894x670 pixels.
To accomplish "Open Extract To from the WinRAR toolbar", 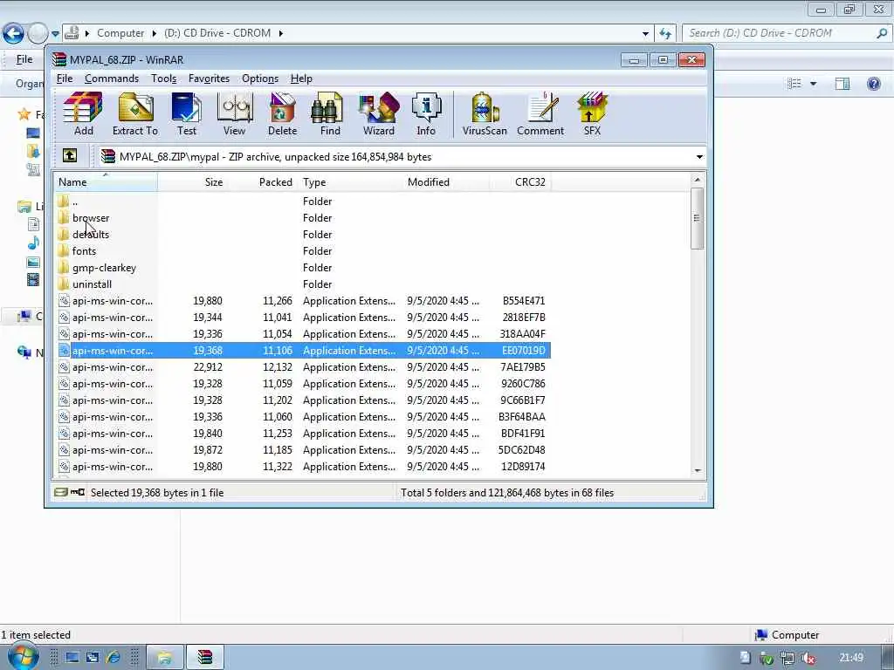I will click(135, 114).
